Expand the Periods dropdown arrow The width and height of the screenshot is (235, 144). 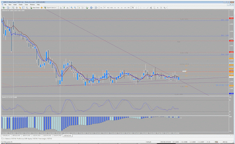(93, 8)
